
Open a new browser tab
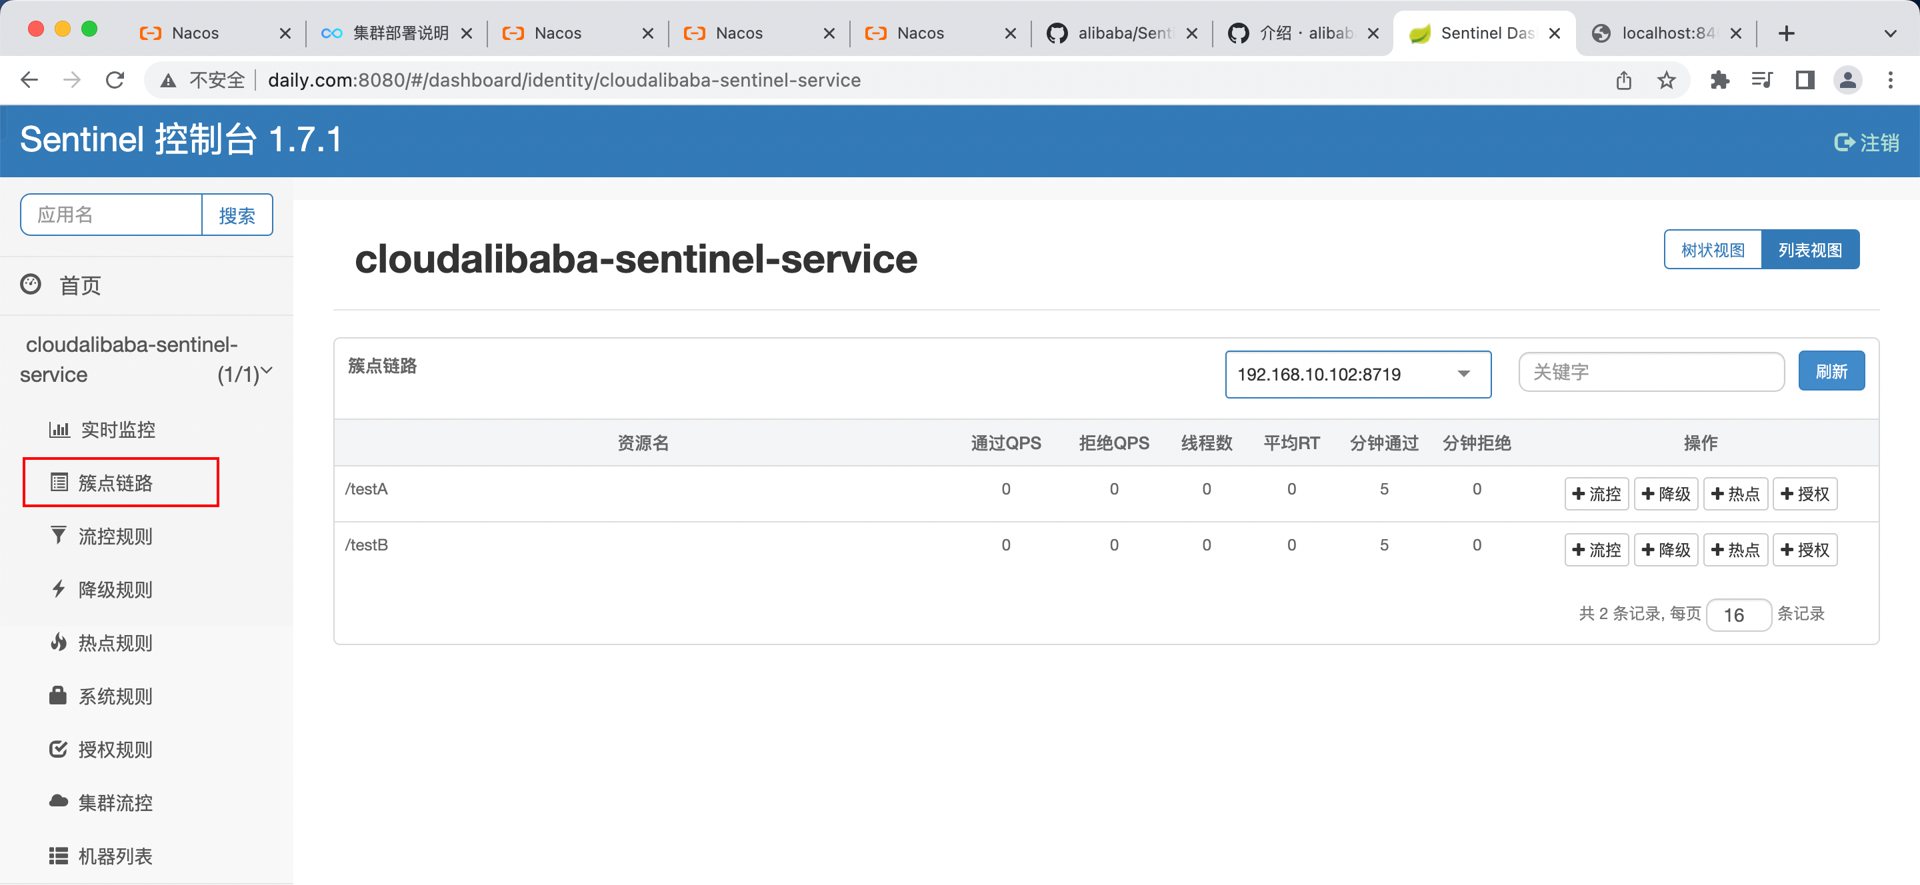[1787, 33]
